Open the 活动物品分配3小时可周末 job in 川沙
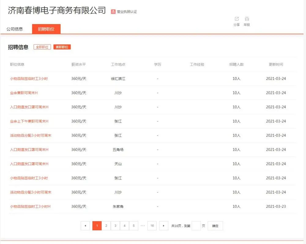Image resolution: width=306 pixels, height=244 pixels. (30, 192)
